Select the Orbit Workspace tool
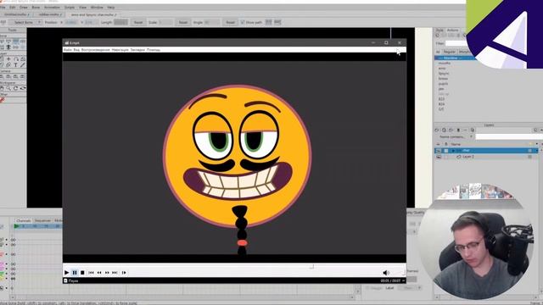Screen dimensions: 543x305 tap(23, 88)
